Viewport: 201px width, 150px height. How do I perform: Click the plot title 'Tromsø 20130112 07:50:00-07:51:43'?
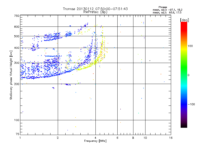[95, 9]
